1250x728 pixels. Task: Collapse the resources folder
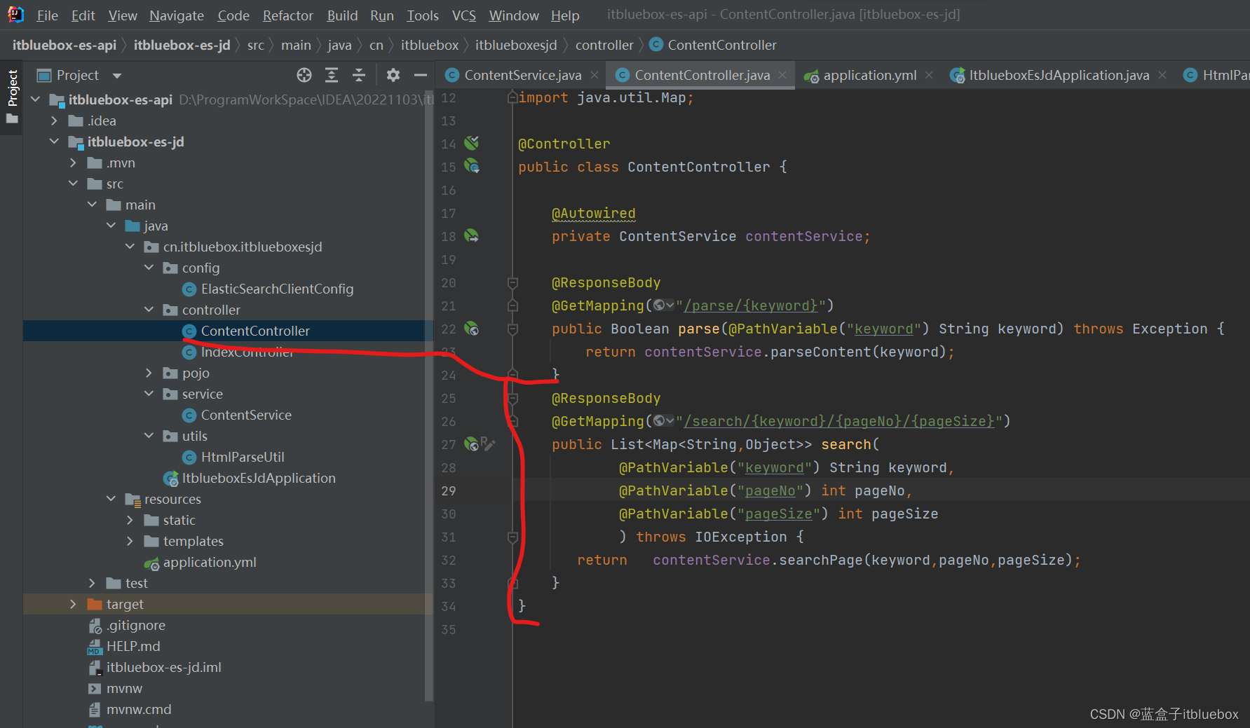[x=111, y=499]
